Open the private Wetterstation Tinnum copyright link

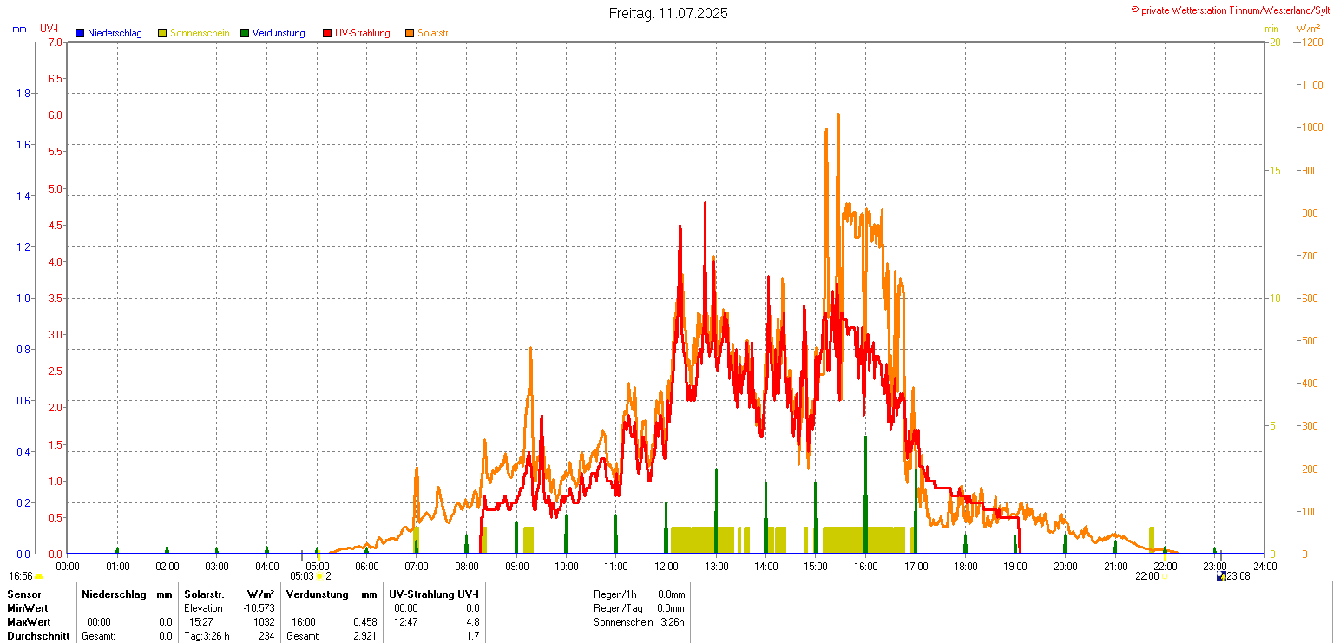pos(1230,10)
